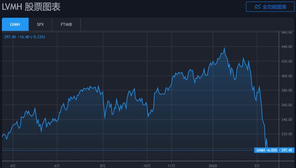
Task: Click the 8月 time axis label
Action: [x=103, y=166]
